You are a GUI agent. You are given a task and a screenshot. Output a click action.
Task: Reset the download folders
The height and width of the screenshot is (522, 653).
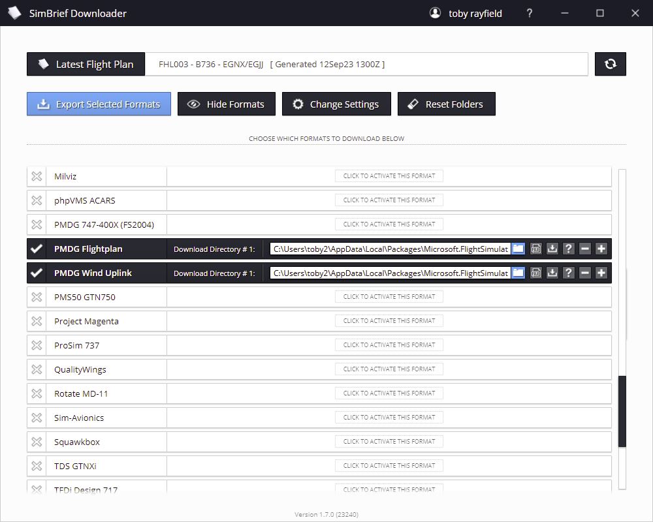coord(446,103)
